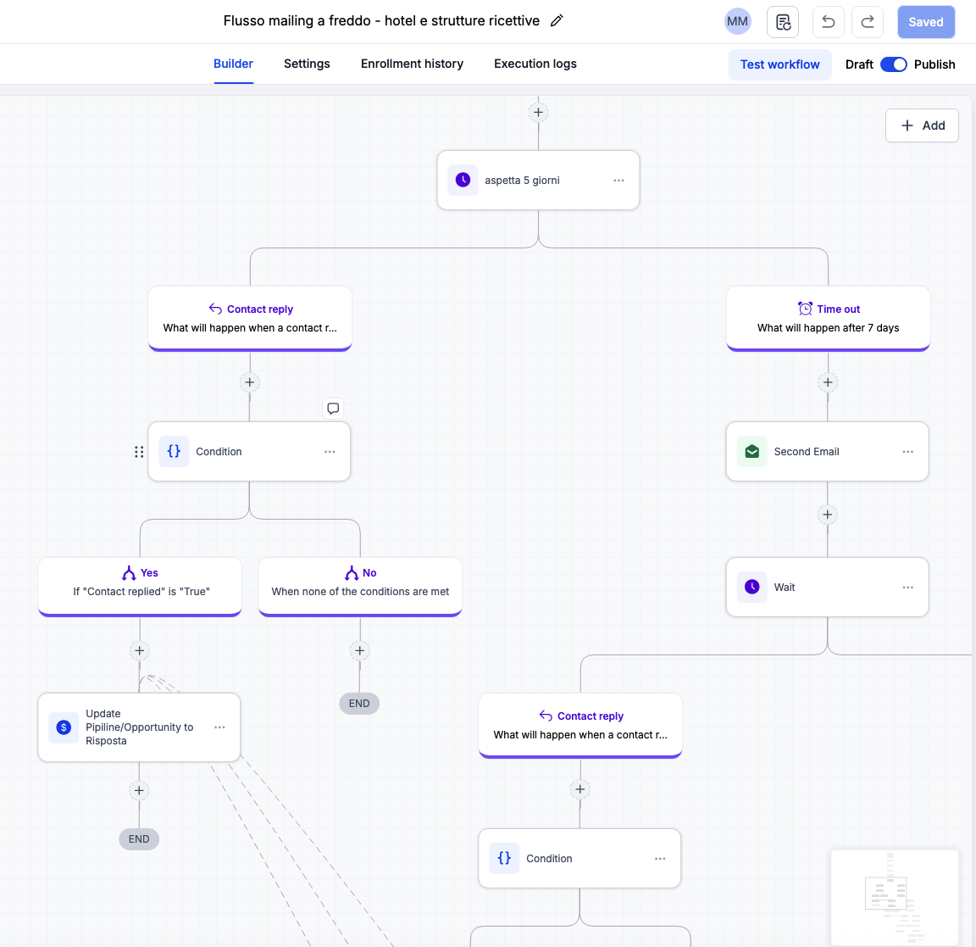Screen dimensions: 976x947
Task: Select the Yes branch card
Action: click(x=140, y=587)
